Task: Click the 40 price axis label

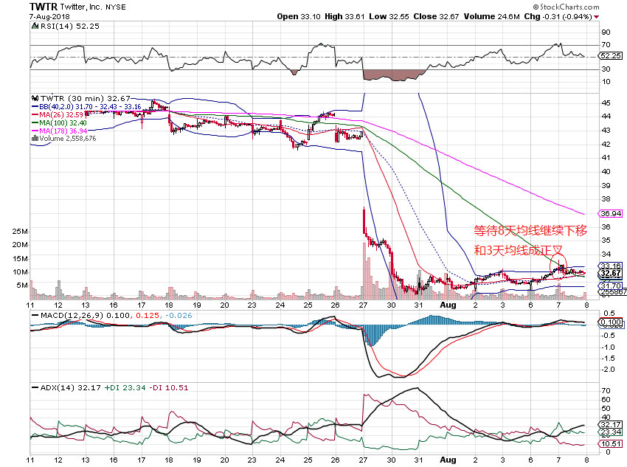Action: click(x=606, y=171)
